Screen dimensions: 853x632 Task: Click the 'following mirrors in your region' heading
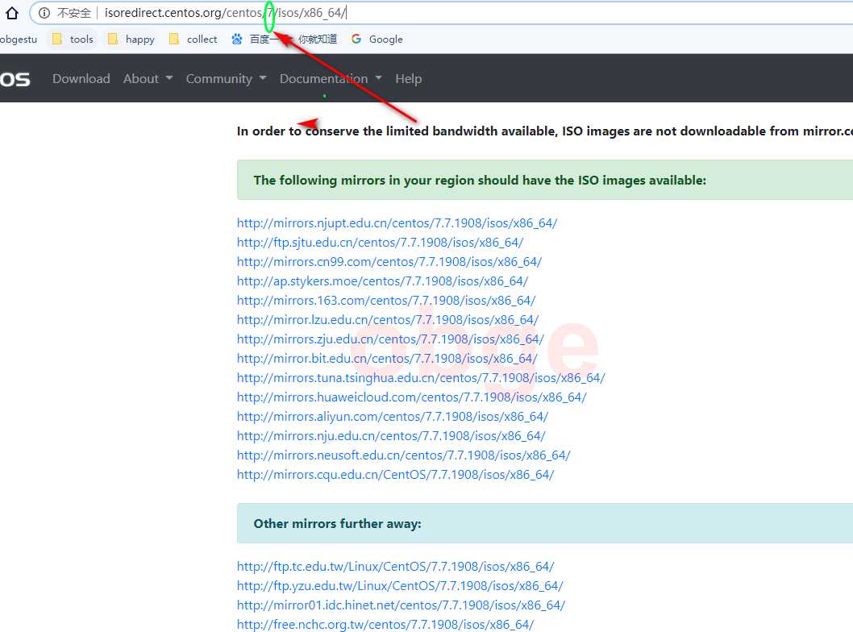[480, 180]
